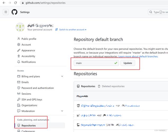Switch to the Deleted repositories tab
This screenshot has height=132, width=168.
tap(111, 86)
